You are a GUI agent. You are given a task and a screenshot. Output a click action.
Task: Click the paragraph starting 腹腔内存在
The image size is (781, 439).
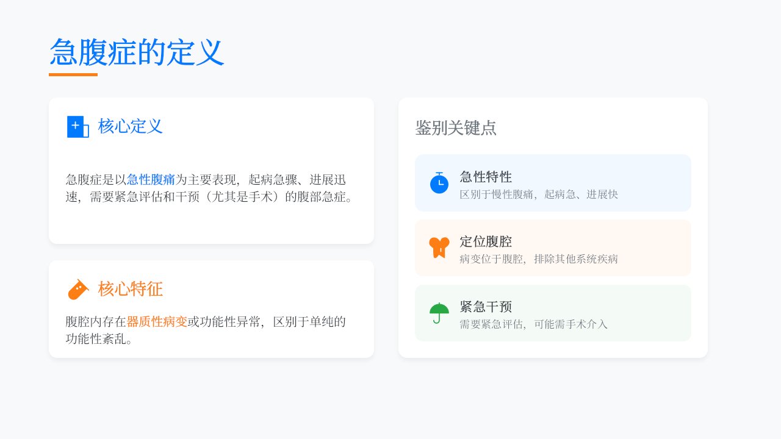point(206,330)
